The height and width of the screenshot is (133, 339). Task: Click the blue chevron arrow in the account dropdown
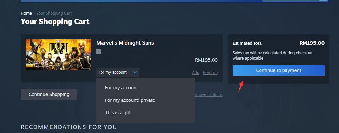pyautogui.click(x=135, y=72)
